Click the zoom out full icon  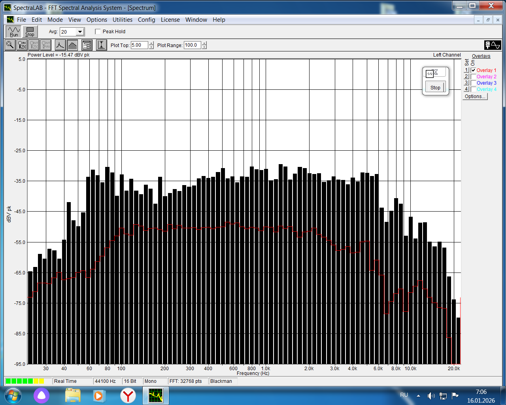tap(46, 45)
